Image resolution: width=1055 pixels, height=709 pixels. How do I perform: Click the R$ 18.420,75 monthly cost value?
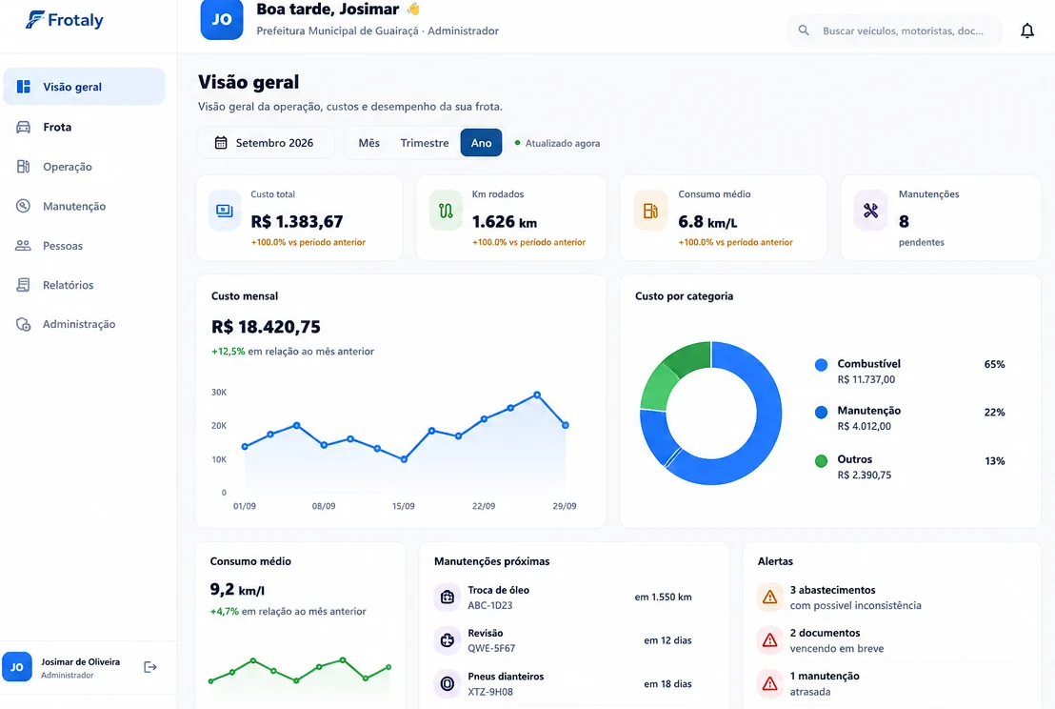point(266,327)
